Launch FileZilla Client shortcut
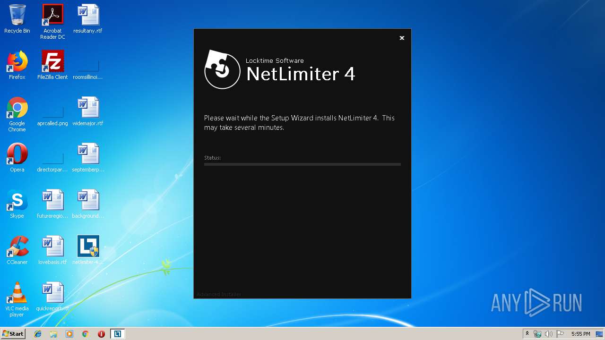This screenshot has width=605, height=340. pos(52,65)
